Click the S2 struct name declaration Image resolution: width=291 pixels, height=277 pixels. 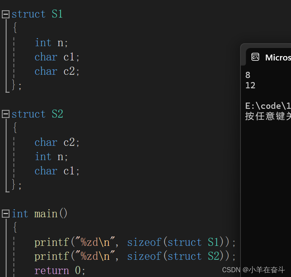(57, 114)
